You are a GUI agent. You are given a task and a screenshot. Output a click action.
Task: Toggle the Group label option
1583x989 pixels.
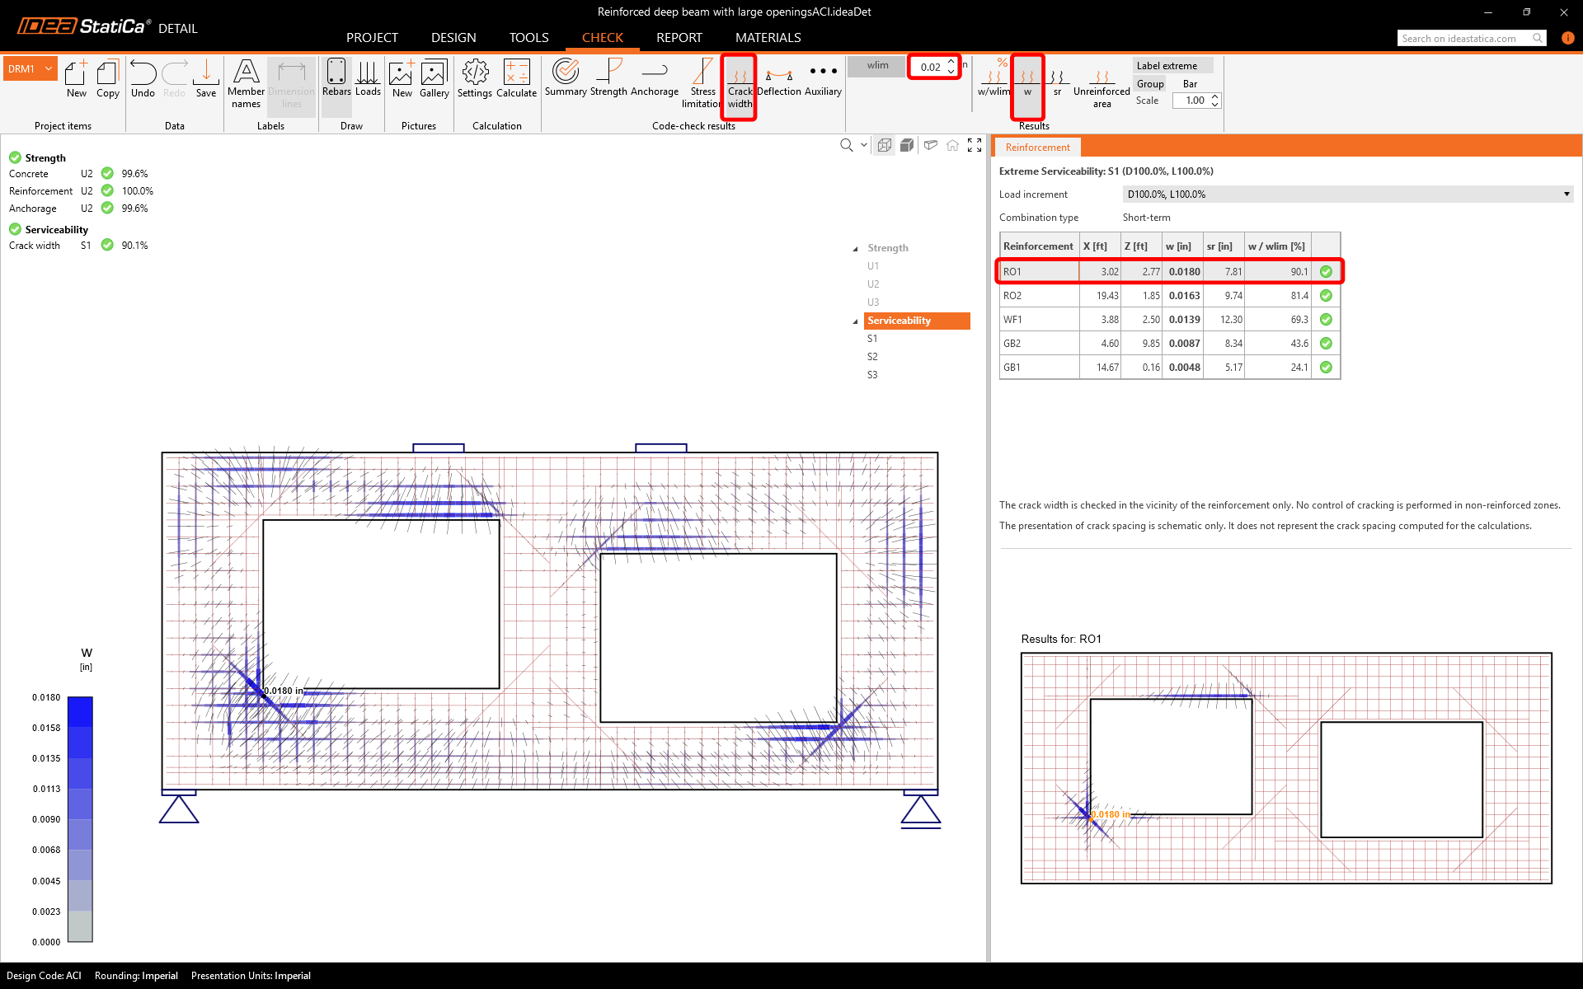[x=1150, y=84]
